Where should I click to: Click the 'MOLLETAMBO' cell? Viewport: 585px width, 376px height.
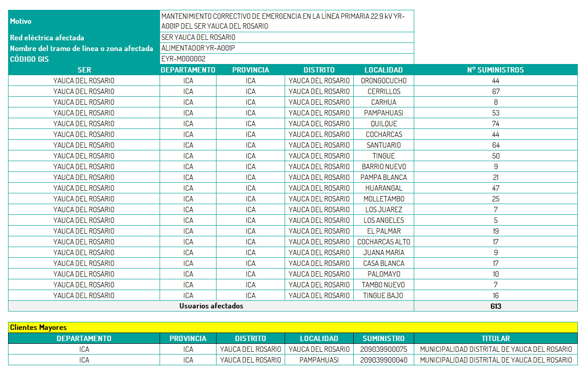point(383,199)
